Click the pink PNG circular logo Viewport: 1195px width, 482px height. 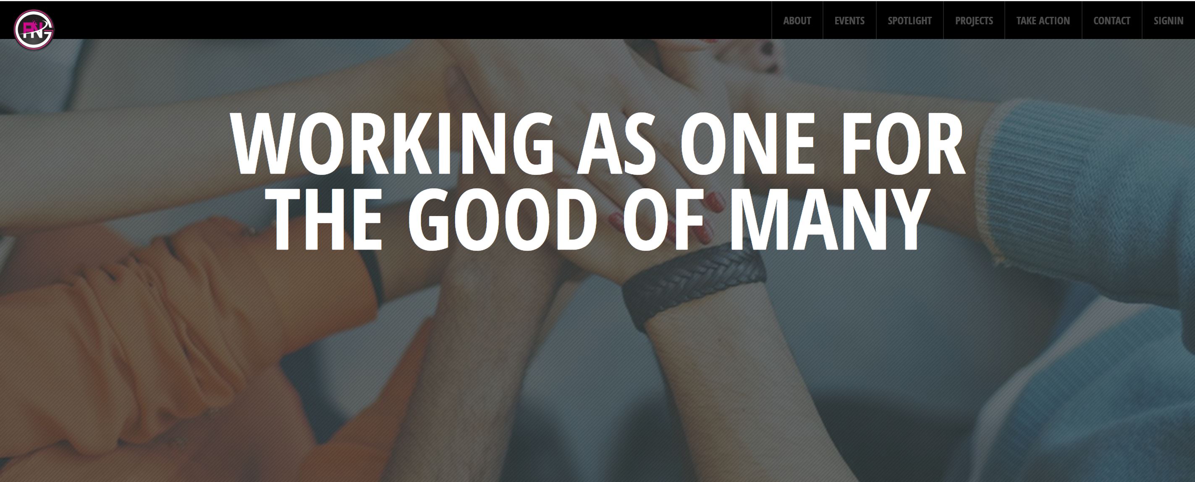(x=34, y=29)
